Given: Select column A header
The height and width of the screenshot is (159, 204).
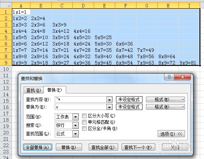Looking at the screenshot, I should pos(21,6).
